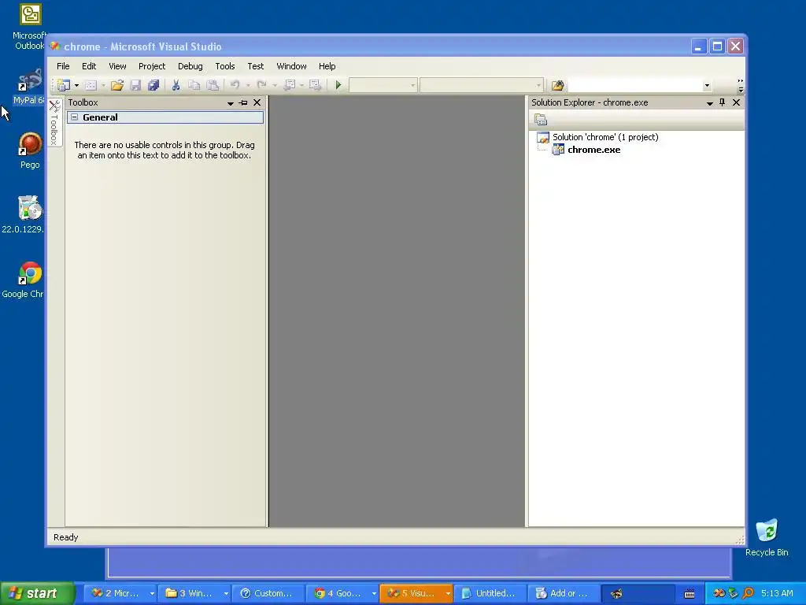Open the Solution Platforms combo box
The width and height of the screenshot is (806, 605).
481,85
